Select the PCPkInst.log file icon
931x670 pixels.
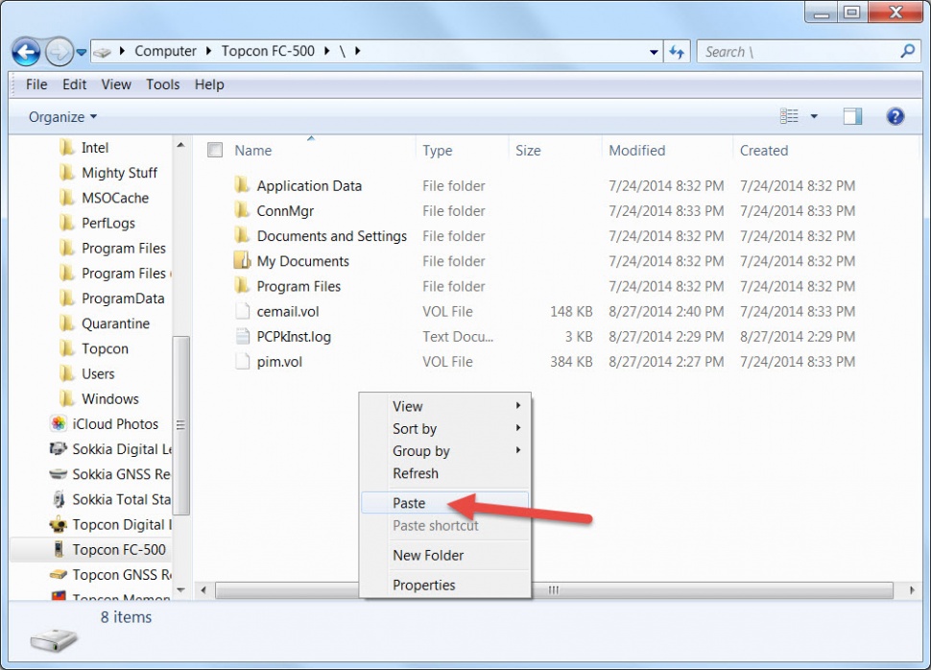(242, 336)
